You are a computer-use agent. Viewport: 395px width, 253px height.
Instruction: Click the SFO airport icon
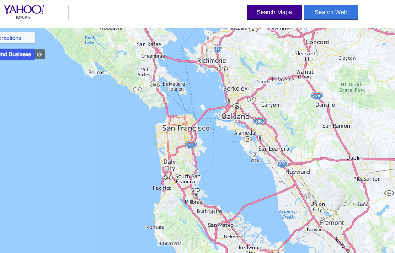196,195
